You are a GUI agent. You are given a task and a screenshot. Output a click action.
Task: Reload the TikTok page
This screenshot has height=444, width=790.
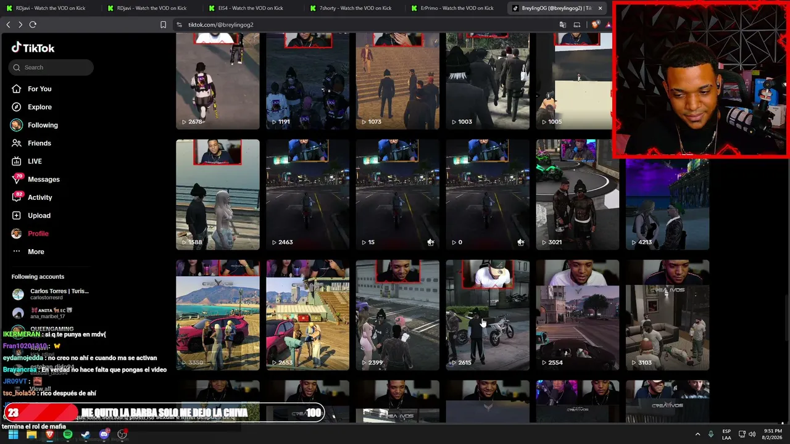tap(33, 25)
